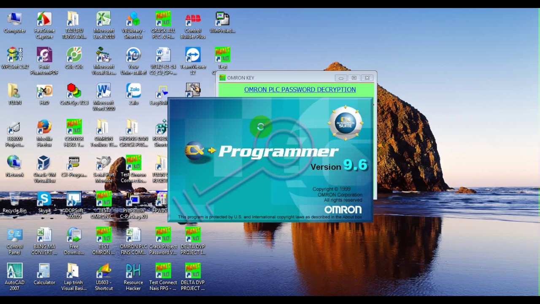This screenshot has height=304, width=540.
Task: Open Your Uninstaller! icon
Action: coord(133,62)
